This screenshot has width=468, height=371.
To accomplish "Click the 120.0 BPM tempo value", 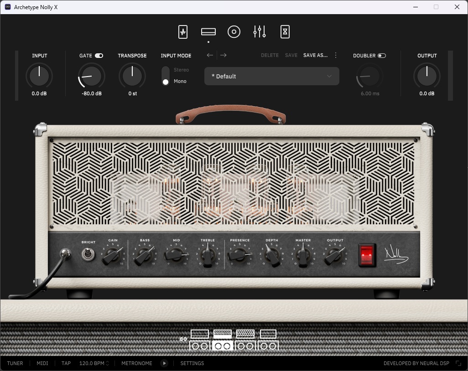I will coord(92,363).
